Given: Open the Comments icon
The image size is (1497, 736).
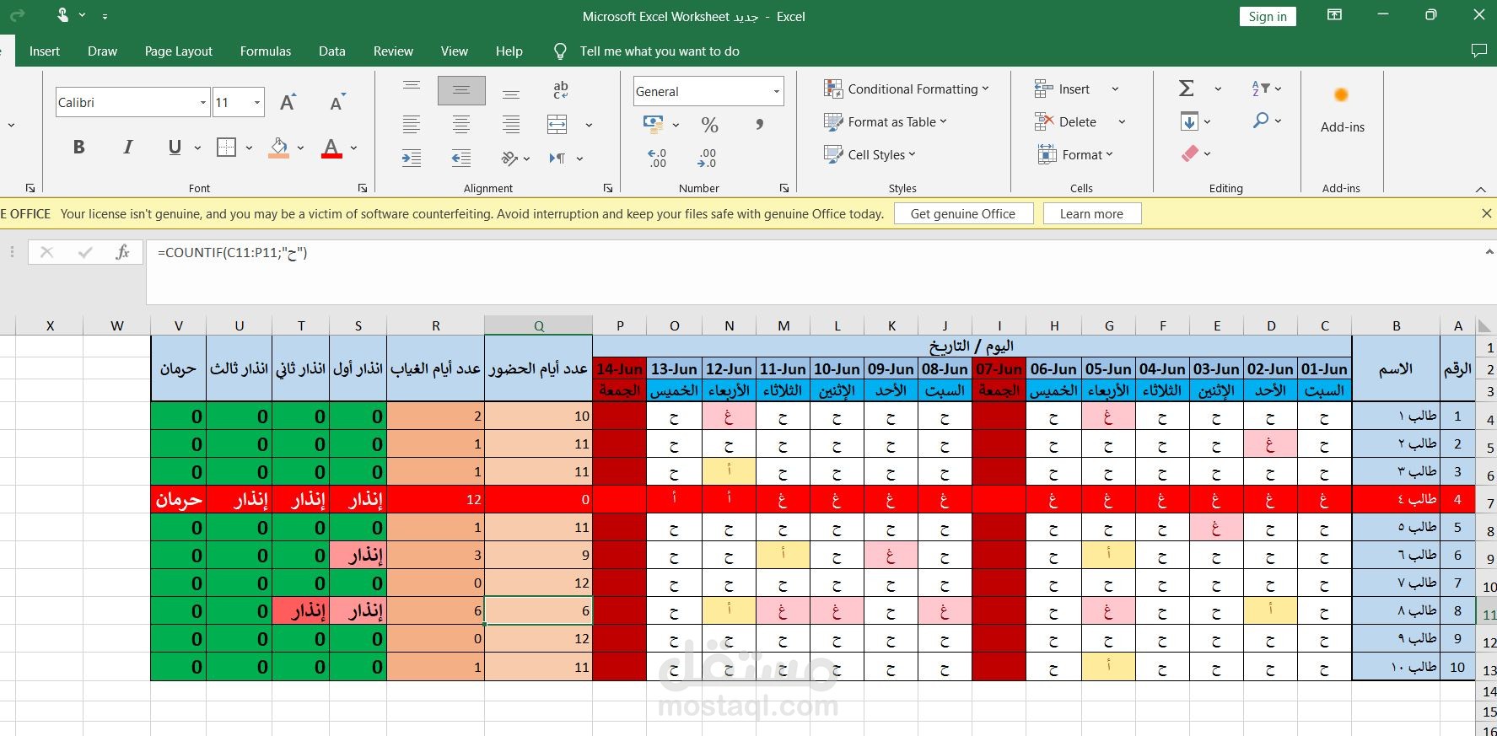Looking at the screenshot, I should pyautogui.click(x=1478, y=51).
